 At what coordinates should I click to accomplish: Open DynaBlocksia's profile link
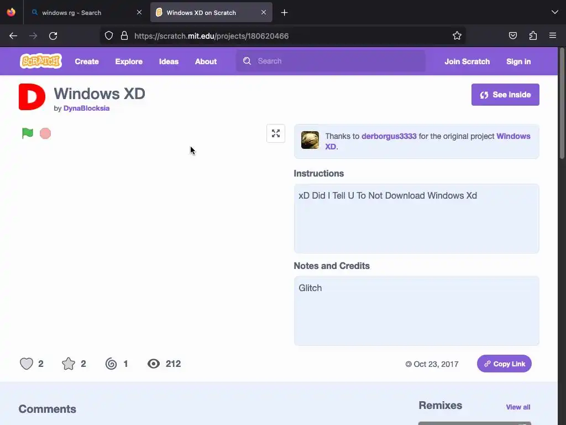pos(86,108)
